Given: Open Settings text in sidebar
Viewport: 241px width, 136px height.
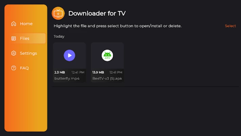Looking at the screenshot, I should coord(28,53).
